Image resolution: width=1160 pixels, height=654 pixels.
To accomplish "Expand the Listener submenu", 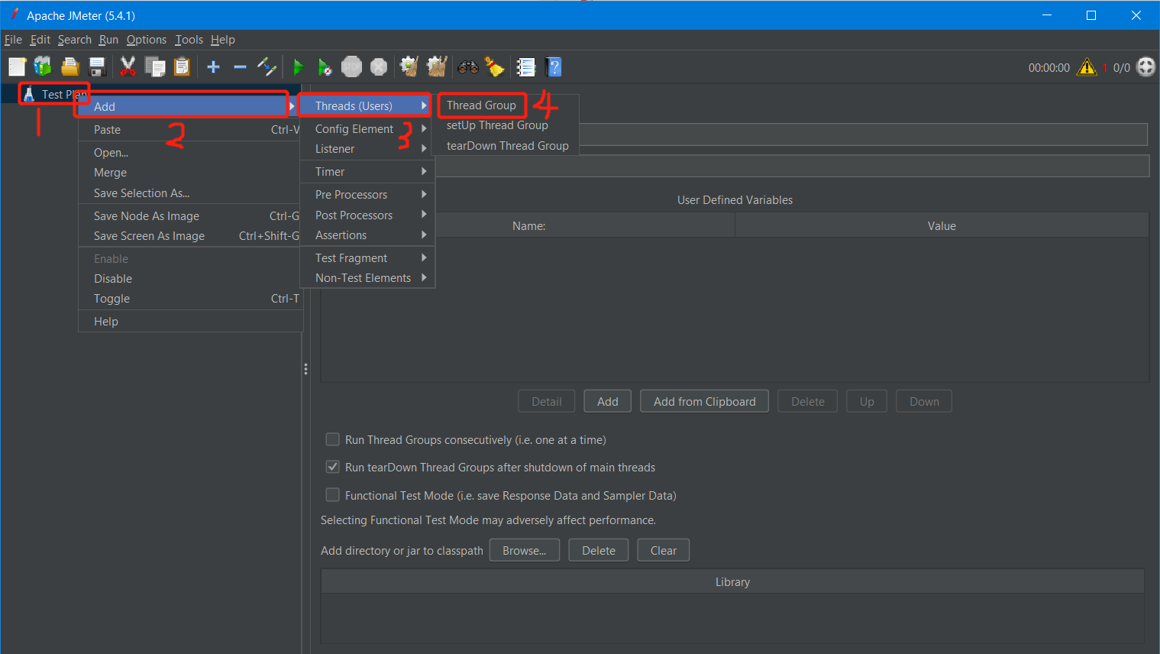I will coord(367,149).
